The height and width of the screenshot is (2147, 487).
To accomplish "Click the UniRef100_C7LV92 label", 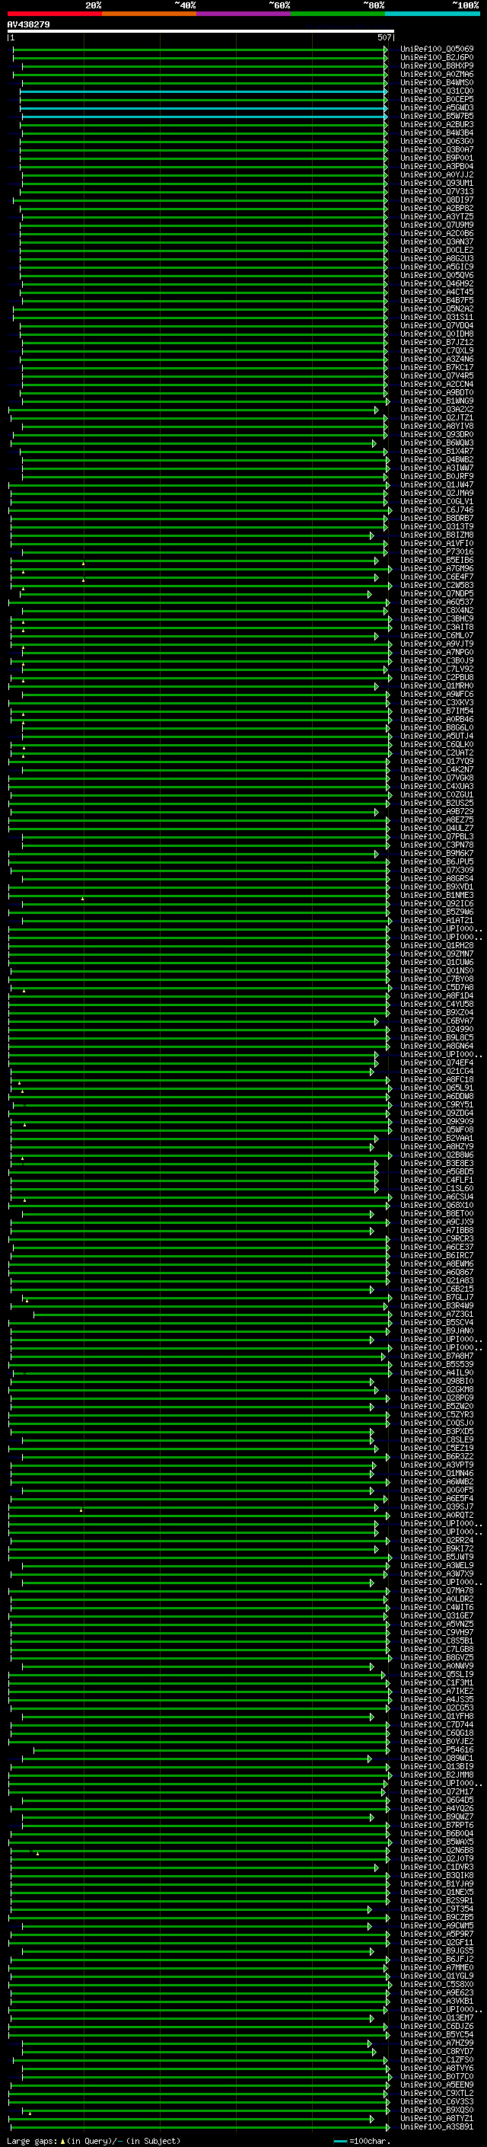I will point(436,669).
